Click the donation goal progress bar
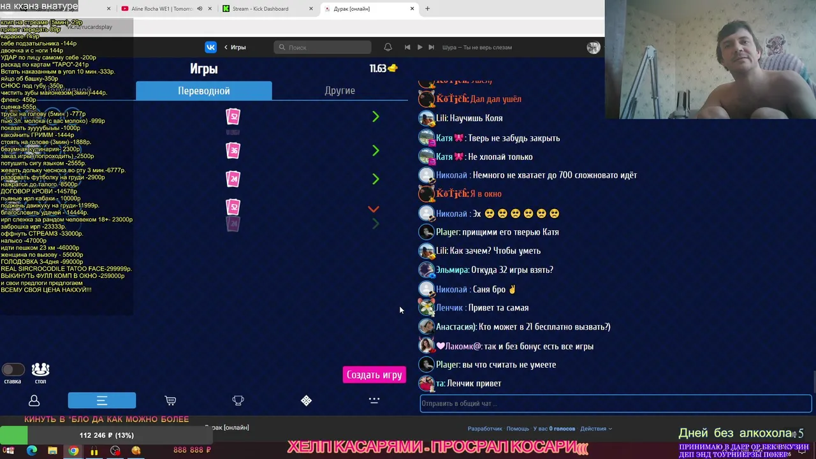The width and height of the screenshot is (816, 459). [106, 435]
